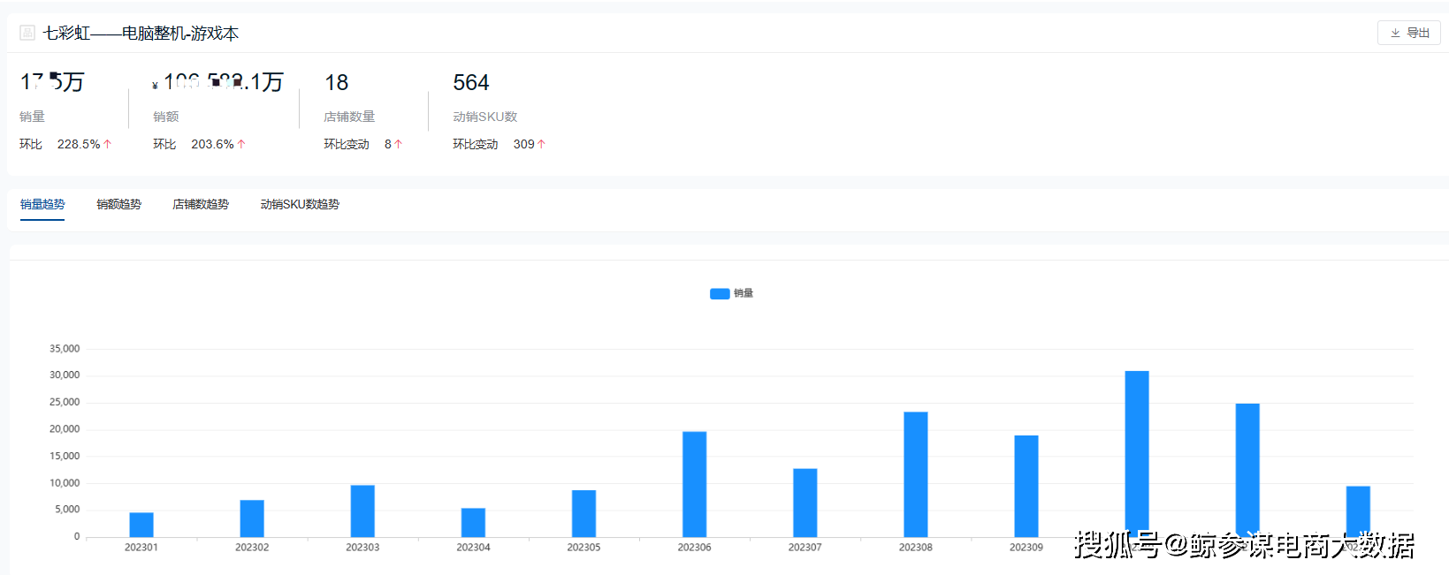Click the 动销SKU数 value 564
The width and height of the screenshot is (1449, 575).
click(471, 83)
